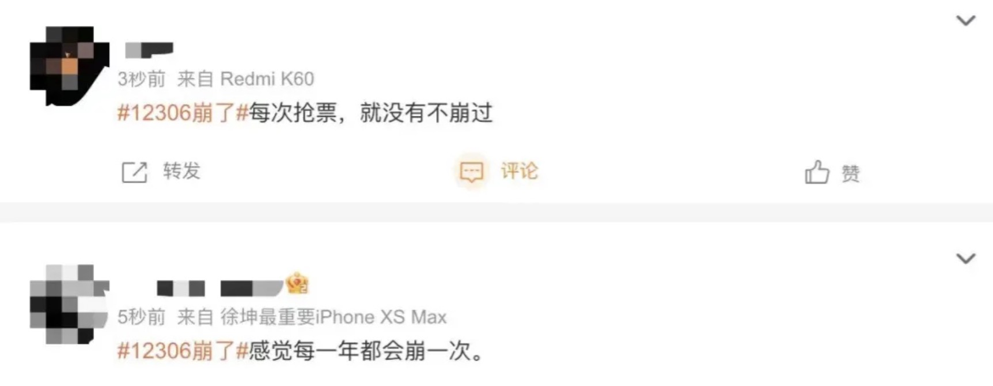The width and height of the screenshot is (993, 386).
Task: Like the first post with thumbs-up icon
Action: point(817,172)
